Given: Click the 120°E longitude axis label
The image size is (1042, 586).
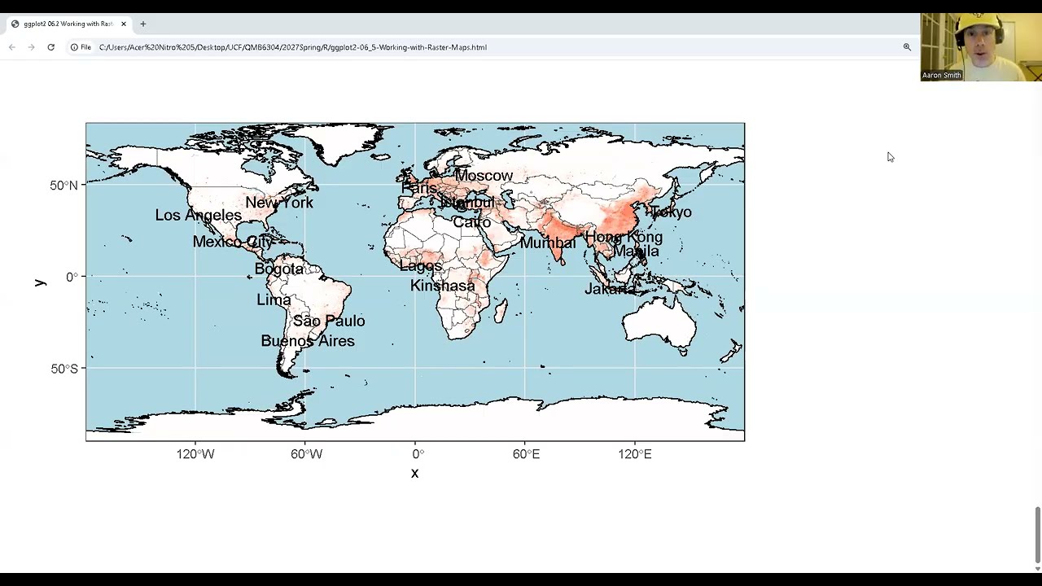Looking at the screenshot, I should 635,454.
